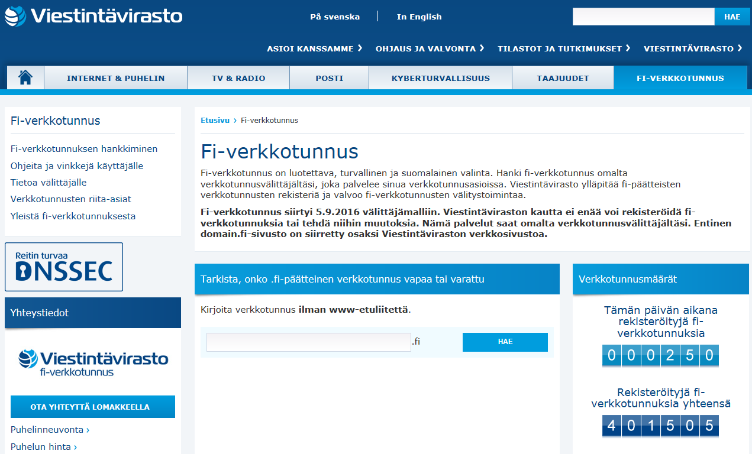Open the Internet & Puhelin tab
Viewport: 752px width, 454px height.
pyautogui.click(x=116, y=78)
